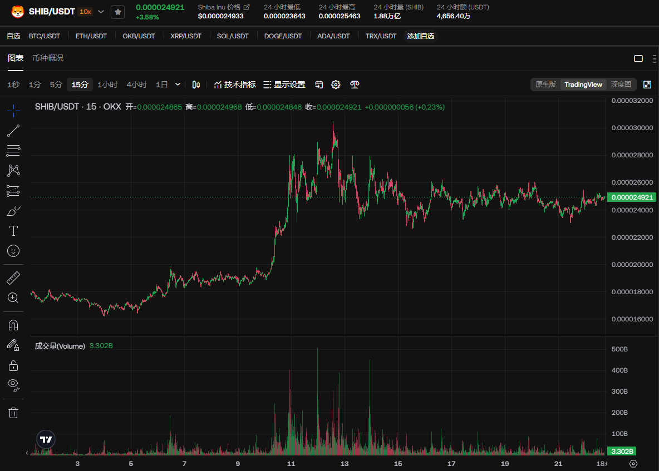This screenshot has width=659, height=471.
Task: Hide all drawings with eye icon
Action: point(13,384)
